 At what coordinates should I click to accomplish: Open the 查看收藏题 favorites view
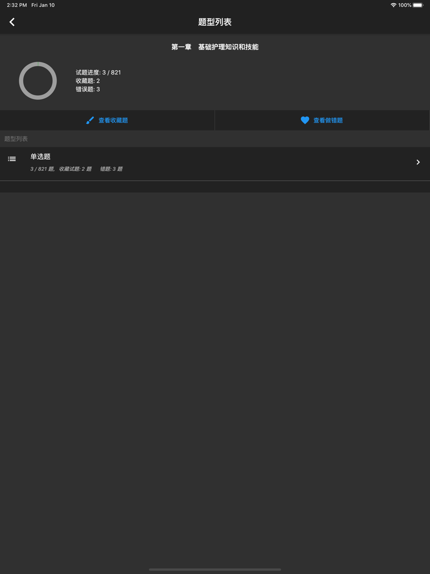click(107, 120)
